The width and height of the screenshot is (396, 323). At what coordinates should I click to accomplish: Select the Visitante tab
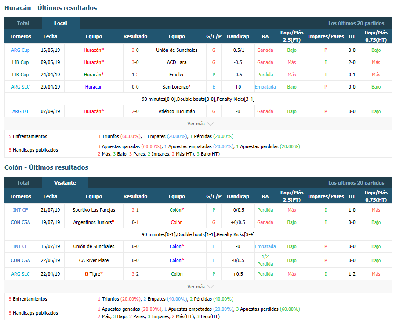click(65, 183)
